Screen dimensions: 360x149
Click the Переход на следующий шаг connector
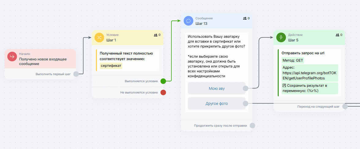345,106
